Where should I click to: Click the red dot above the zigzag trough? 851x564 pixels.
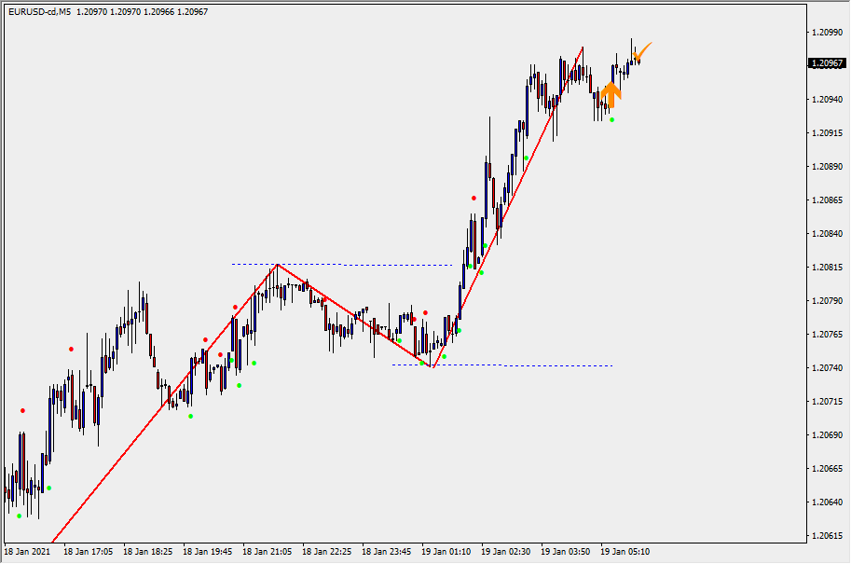[426, 312]
